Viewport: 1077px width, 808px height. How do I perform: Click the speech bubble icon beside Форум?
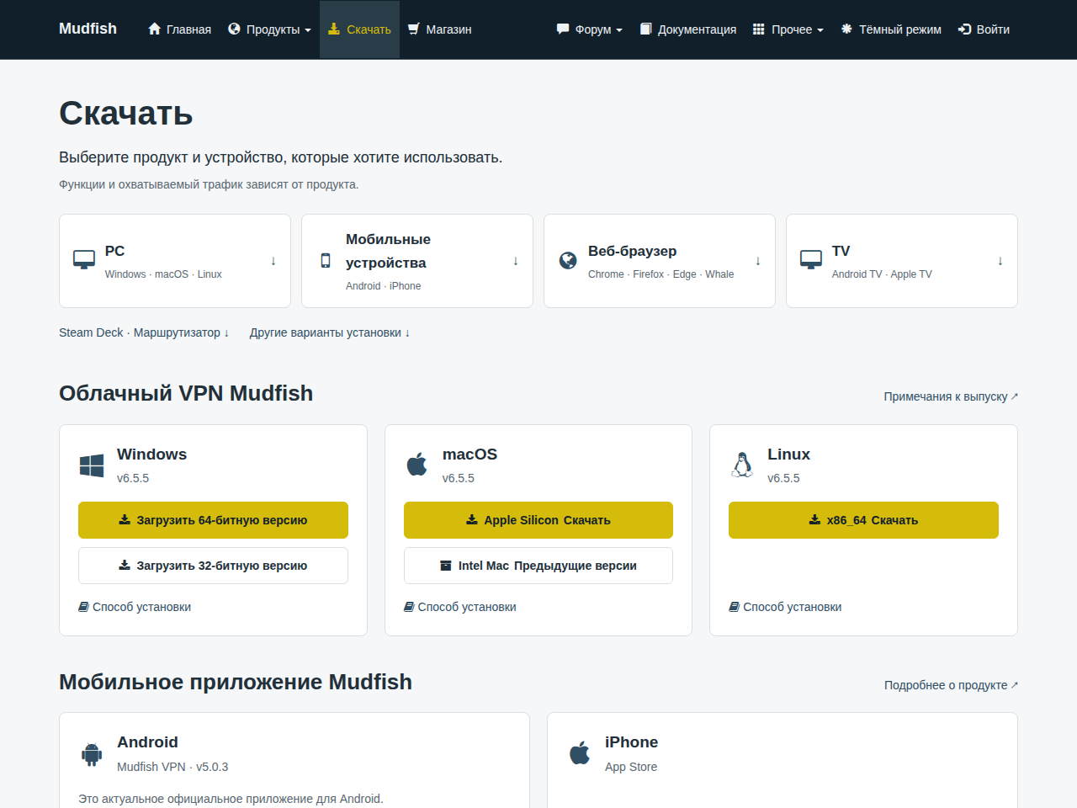click(563, 29)
